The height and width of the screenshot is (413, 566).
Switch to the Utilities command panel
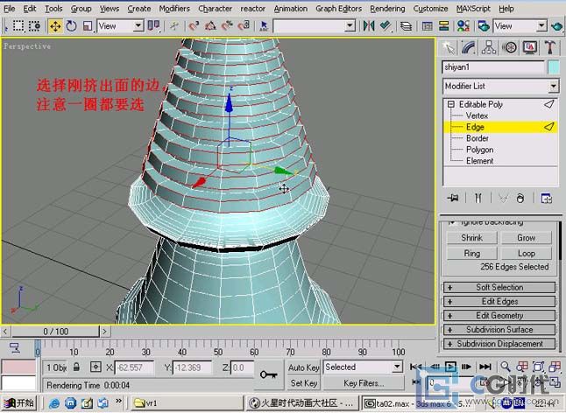pos(549,47)
